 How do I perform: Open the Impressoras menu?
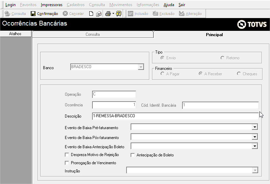pos(52,5)
